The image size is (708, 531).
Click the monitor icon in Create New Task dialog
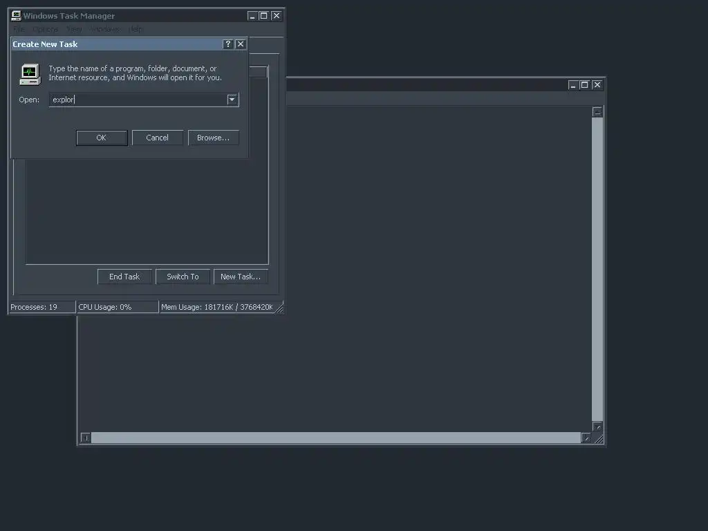pos(30,74)
